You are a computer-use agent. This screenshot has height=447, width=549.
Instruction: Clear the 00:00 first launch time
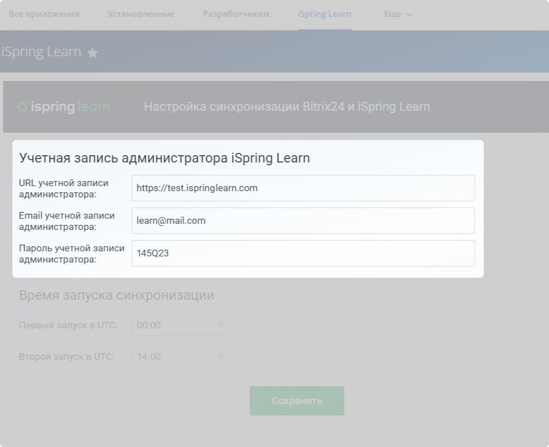point(221,324)
